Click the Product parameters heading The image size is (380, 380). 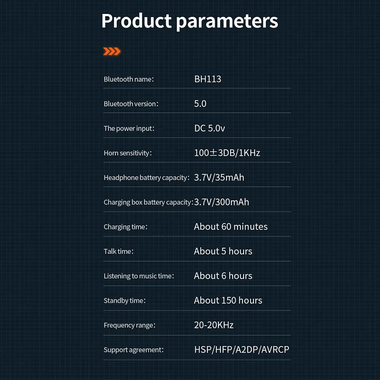click(x=190, y=22)
